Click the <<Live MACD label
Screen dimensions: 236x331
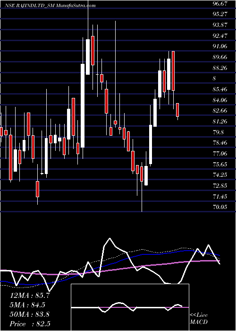click(x=199, y=318)
